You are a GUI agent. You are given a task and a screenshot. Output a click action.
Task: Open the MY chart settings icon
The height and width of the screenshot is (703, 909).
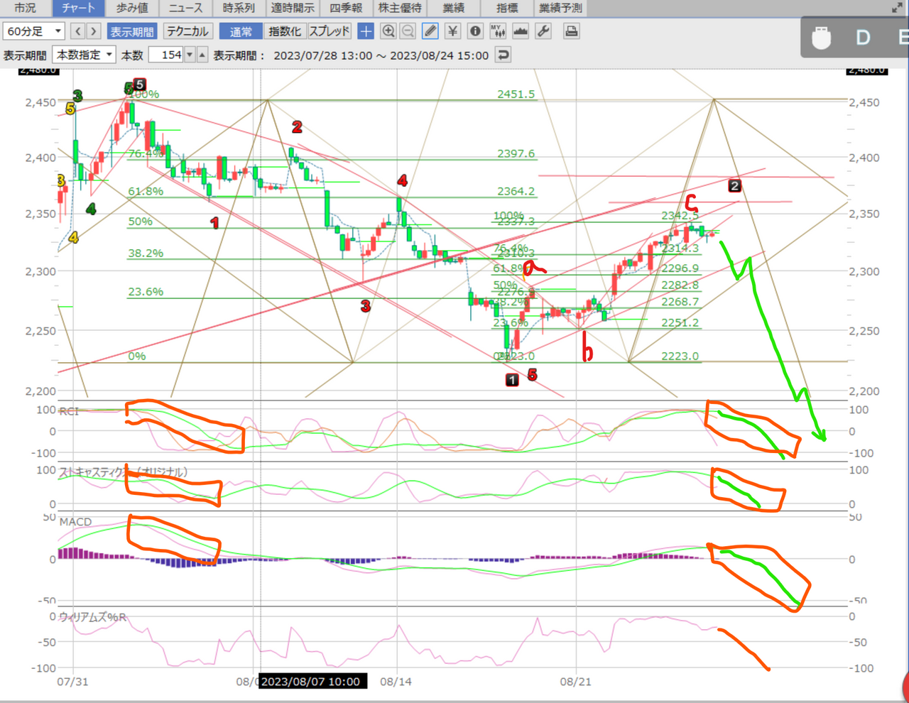498,31
